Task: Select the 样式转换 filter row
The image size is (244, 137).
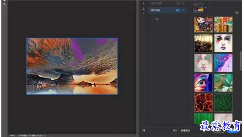Action: coord(168,10)
